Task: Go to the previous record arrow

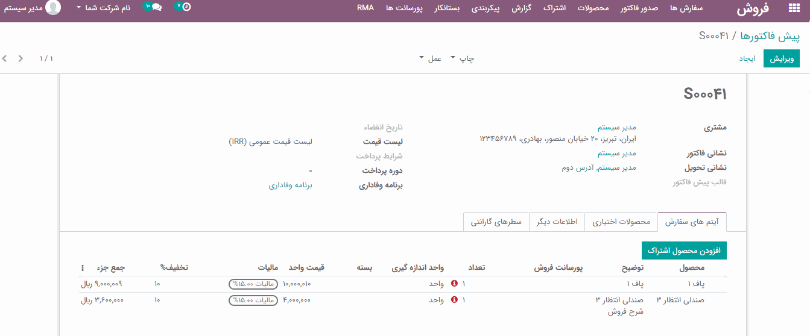Action: [5, 58]
